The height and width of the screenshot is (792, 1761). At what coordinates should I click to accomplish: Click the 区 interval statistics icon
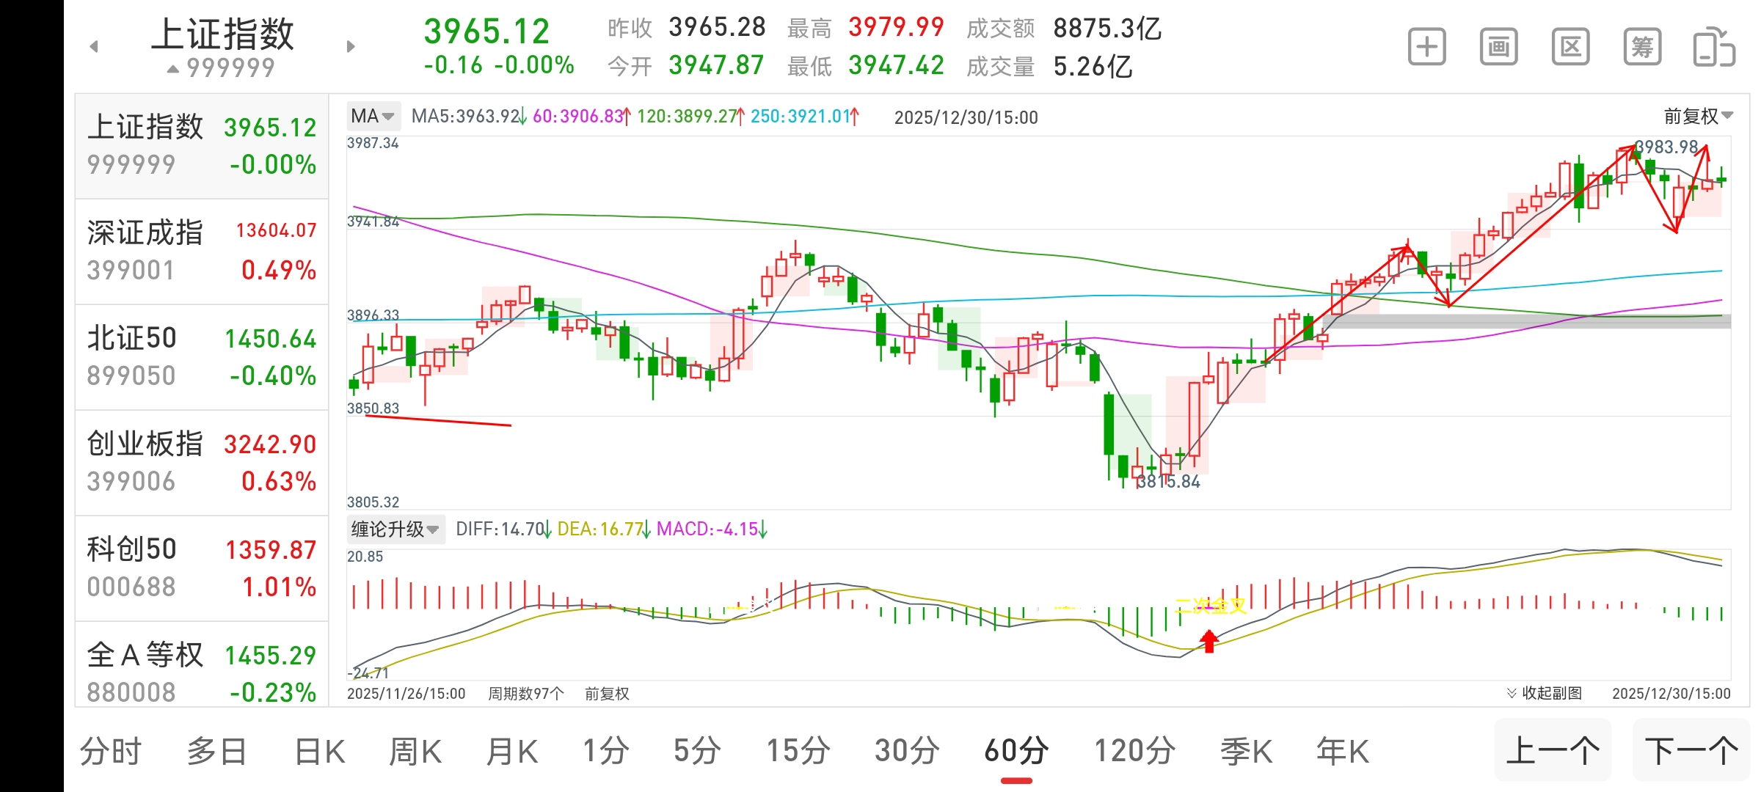click(1570, 48)
